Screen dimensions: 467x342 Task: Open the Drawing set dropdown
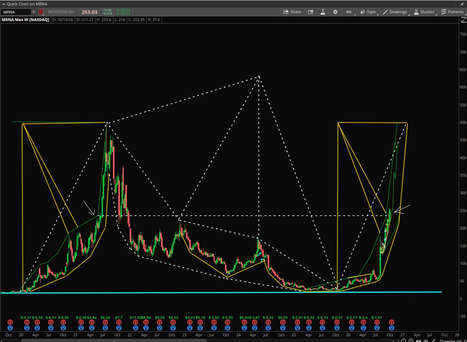point(452,340)
